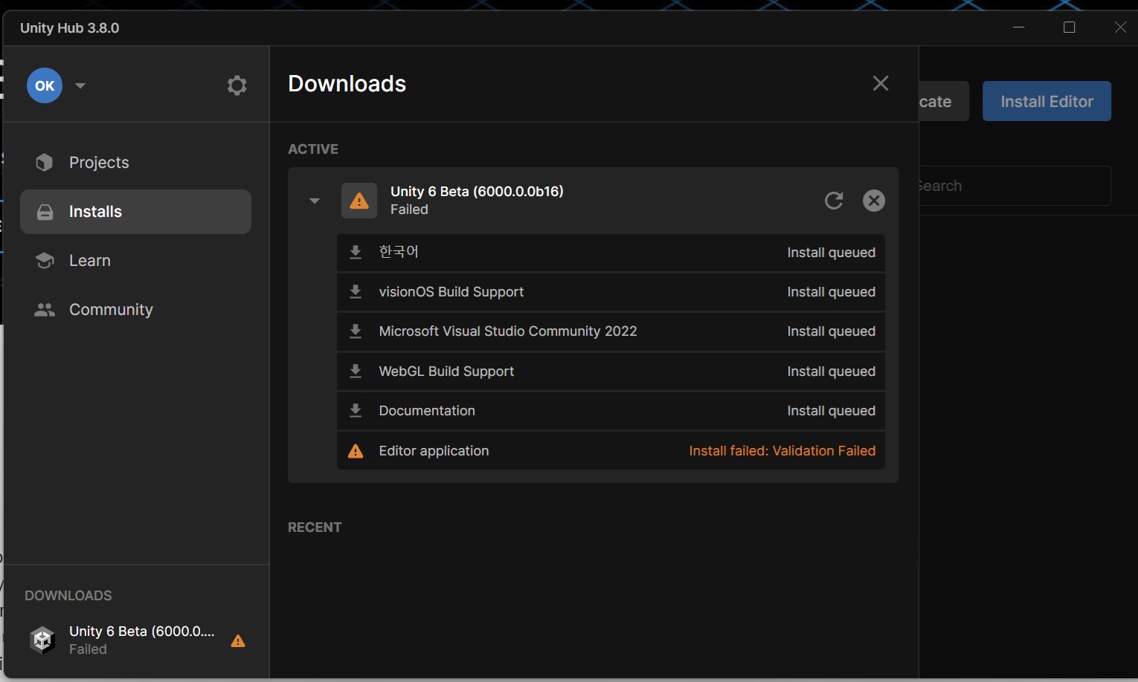Click the WebGL Build Support download icon
This screenshot has height=682, width=1138.
[x=356, y=371]
